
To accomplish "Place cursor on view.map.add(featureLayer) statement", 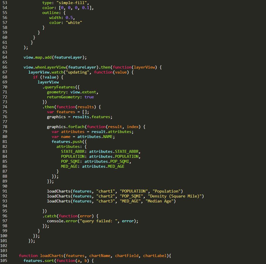I will pyautogui.click(x=55, y=57).
